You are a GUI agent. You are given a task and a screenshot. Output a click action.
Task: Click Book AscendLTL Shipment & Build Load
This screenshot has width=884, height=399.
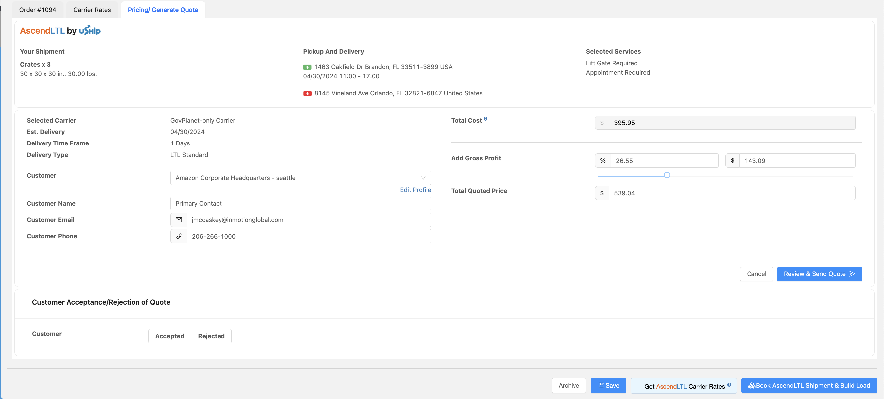tap(809, 386)
